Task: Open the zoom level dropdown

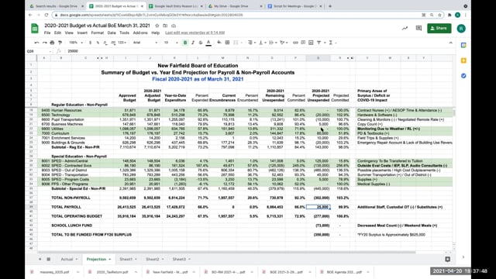Action: point(76,43)
